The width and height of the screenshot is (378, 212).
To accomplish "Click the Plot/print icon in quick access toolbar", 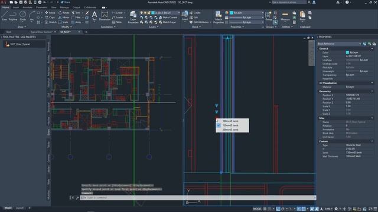I will [40, 2].
